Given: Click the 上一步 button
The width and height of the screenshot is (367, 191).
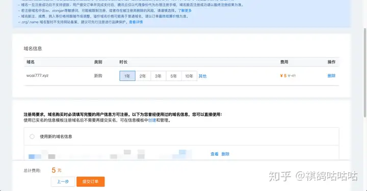Looking at the screenshot, I should (x=63, y=181).
